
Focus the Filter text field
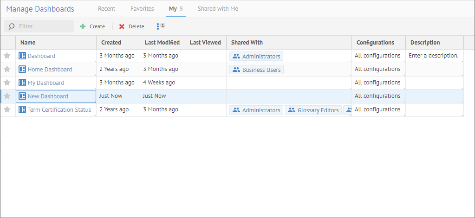pyautogui.click(x=44, y=26)
